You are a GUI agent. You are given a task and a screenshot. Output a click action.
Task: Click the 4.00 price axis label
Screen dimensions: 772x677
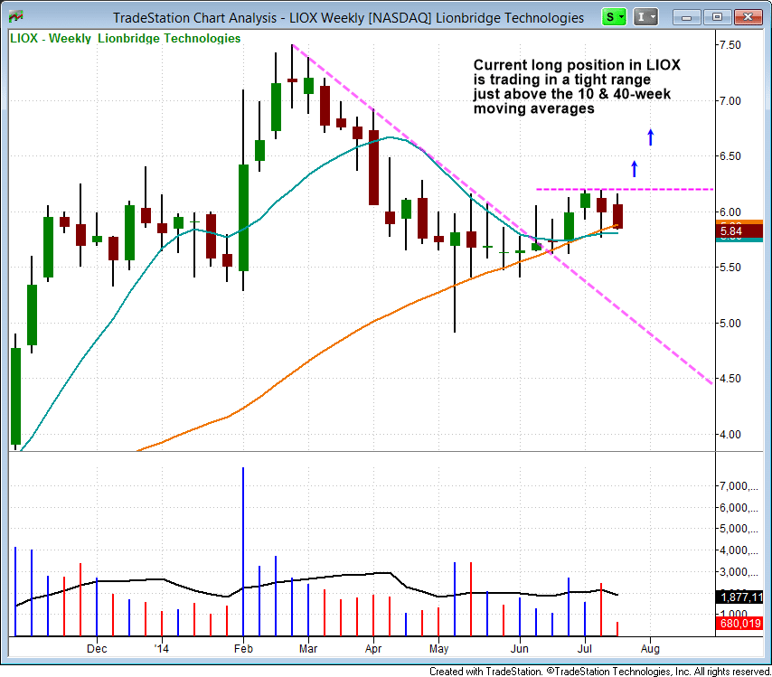click(x=730, y=435)
